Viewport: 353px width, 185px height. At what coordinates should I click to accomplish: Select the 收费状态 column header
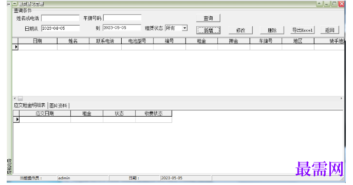(154, 114)
